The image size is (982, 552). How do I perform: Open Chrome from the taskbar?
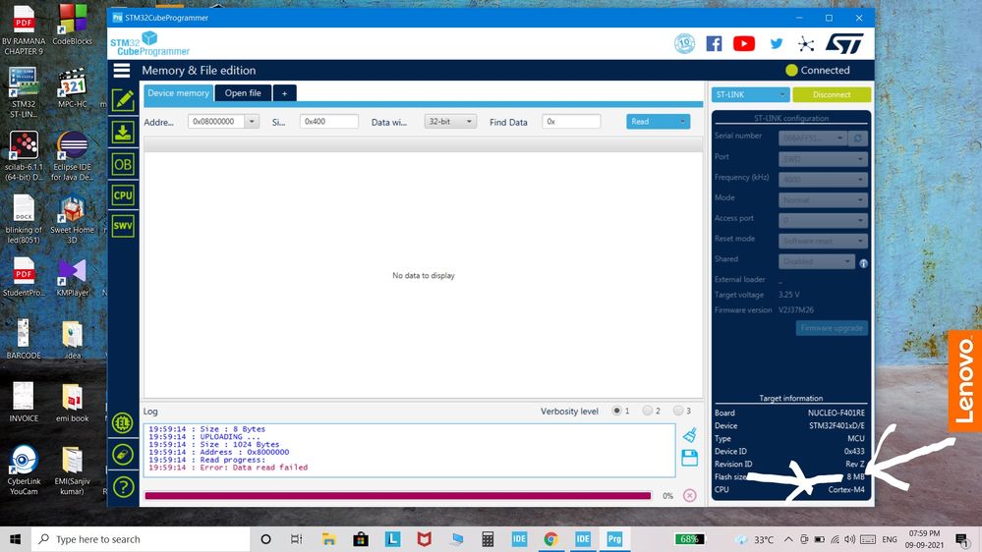click(550, 539)
